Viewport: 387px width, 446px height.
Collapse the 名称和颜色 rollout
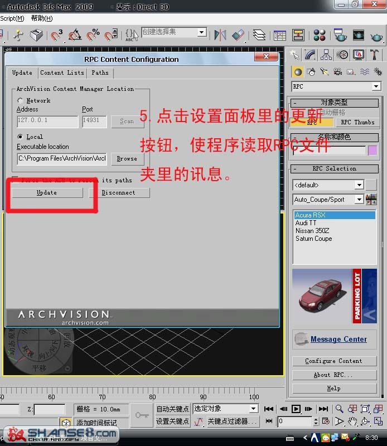tap(335, 137)
